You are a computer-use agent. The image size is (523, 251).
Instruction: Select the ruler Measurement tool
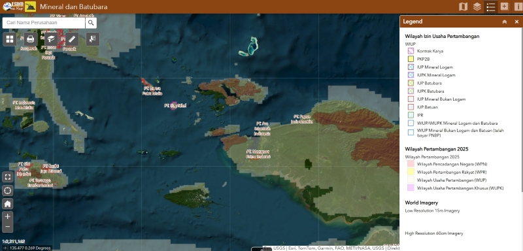point(72,39)
